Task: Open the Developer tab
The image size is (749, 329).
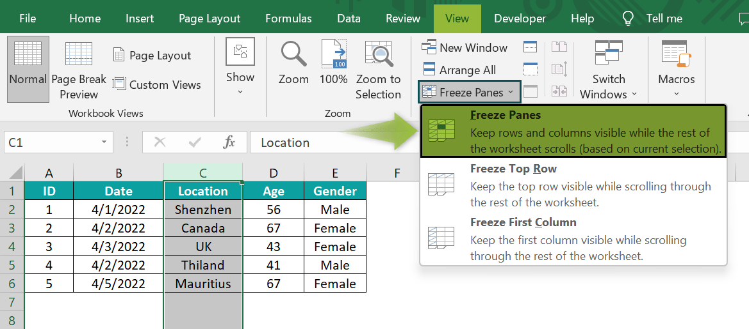Action: pyautogui.click(x=520, y=19)
